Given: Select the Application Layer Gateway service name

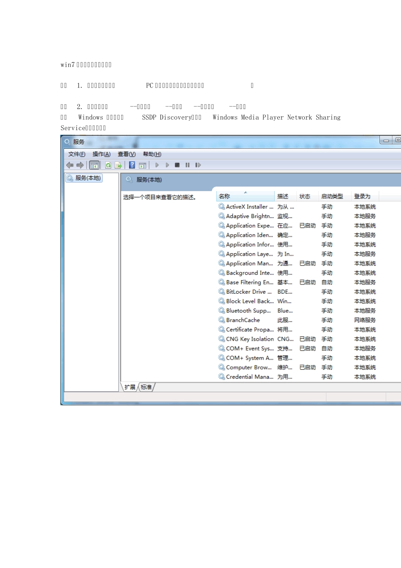Looking at the screenshot, I should click(249, 254).
